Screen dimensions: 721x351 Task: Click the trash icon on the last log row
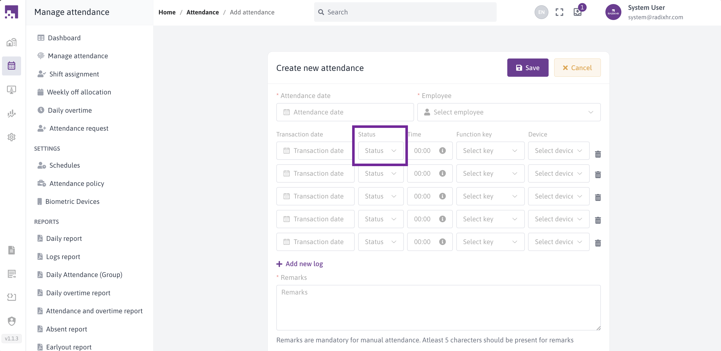click(x=598, y=243)
